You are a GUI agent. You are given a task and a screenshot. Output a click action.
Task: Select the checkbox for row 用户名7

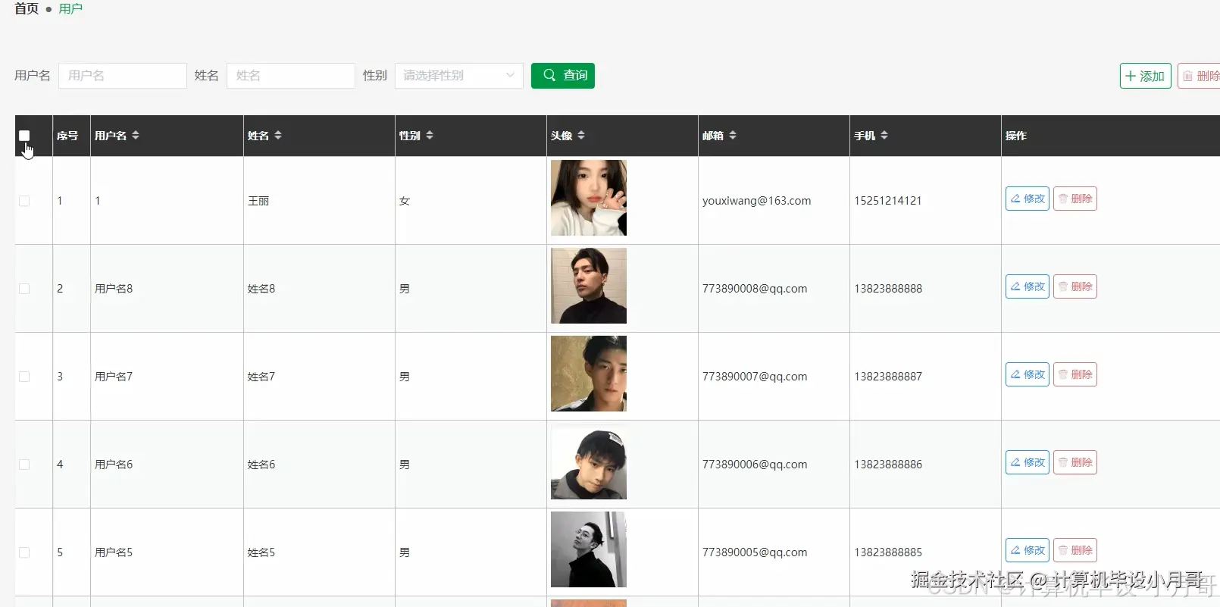(24, 377)
